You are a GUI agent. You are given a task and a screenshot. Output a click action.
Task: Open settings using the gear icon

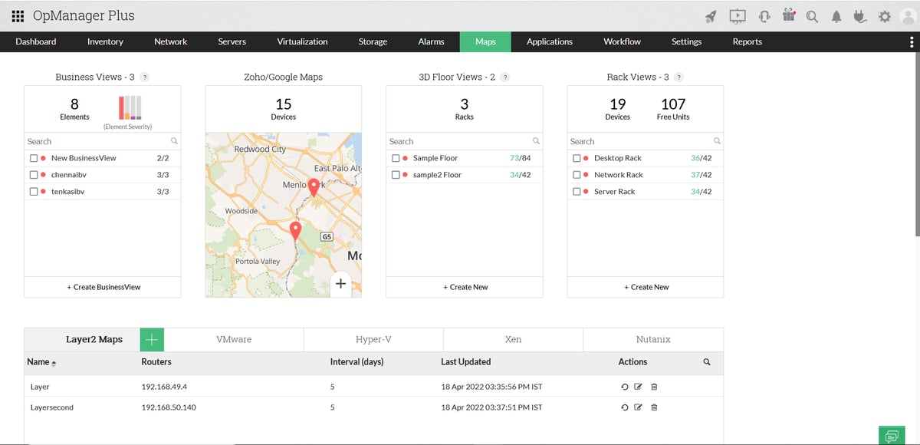pyautogui.click(x=884, y=15)
